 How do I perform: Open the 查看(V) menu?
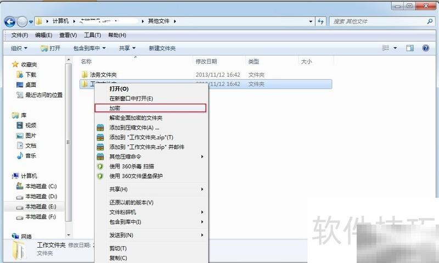(68, 35)
